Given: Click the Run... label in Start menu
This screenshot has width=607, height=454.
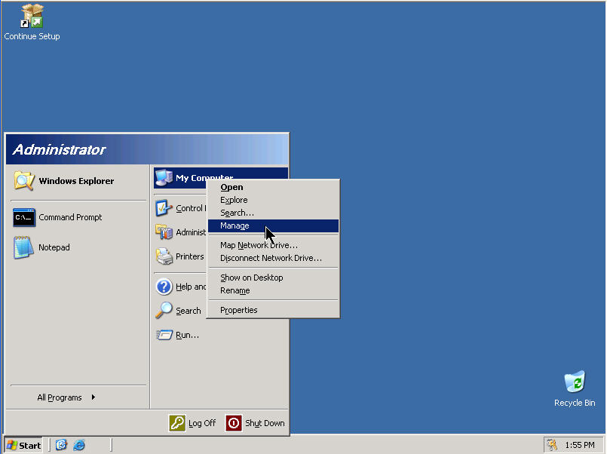Looking at the screenshot, I should pyautogui.click(x=187, y=335).
